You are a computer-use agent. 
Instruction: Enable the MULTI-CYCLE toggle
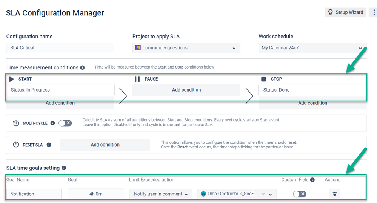[65, 123]
